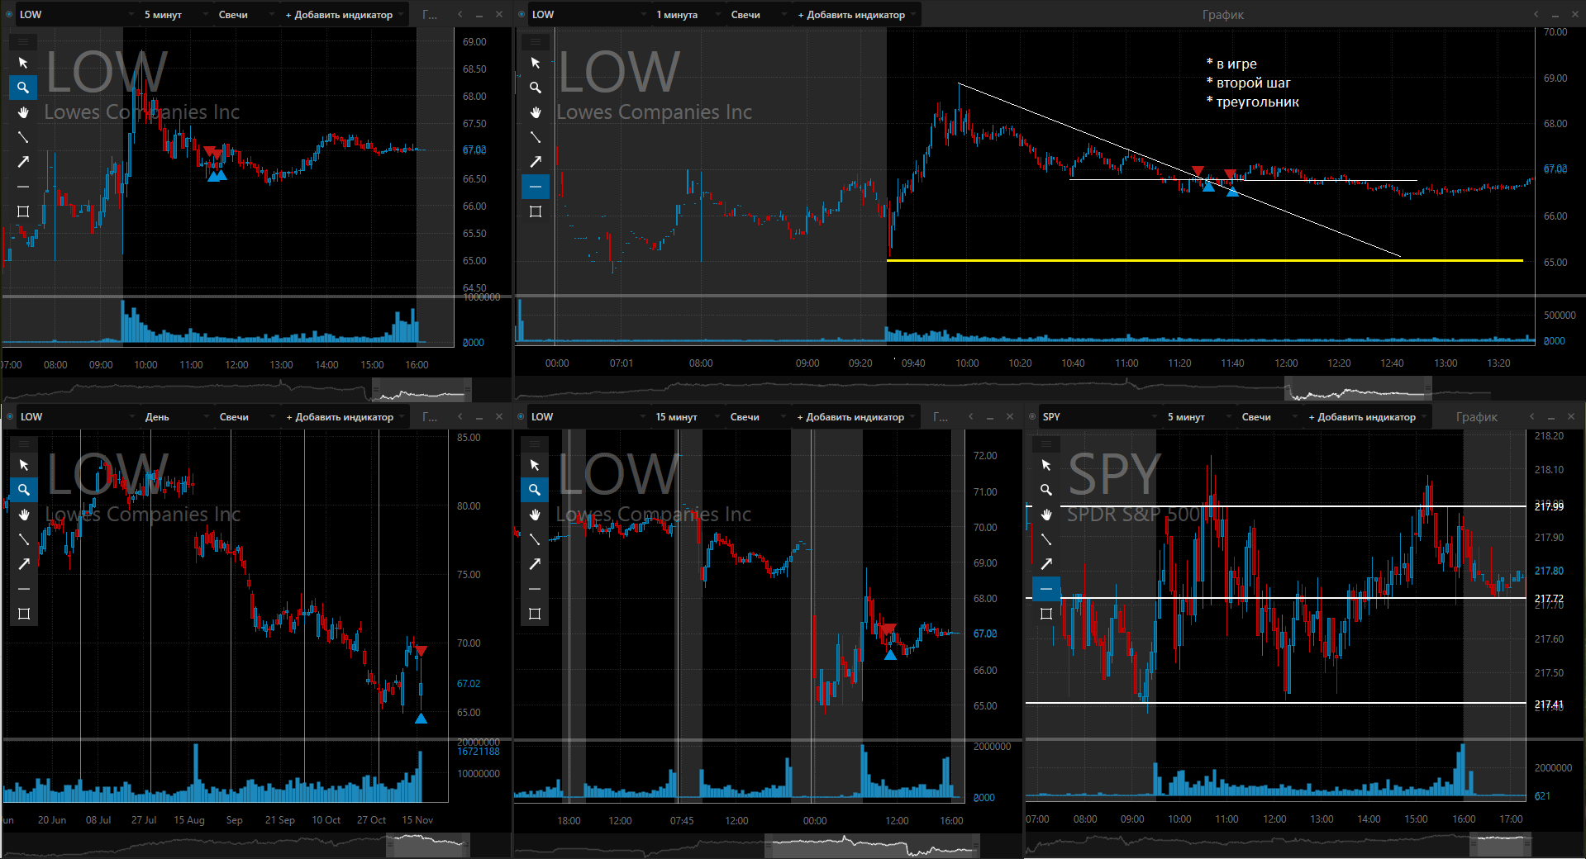The width and height of the screenshot is (1586, 859).
Task: Click the time navigator thumb under the 1 минута chart
Action: (1358, 389)
